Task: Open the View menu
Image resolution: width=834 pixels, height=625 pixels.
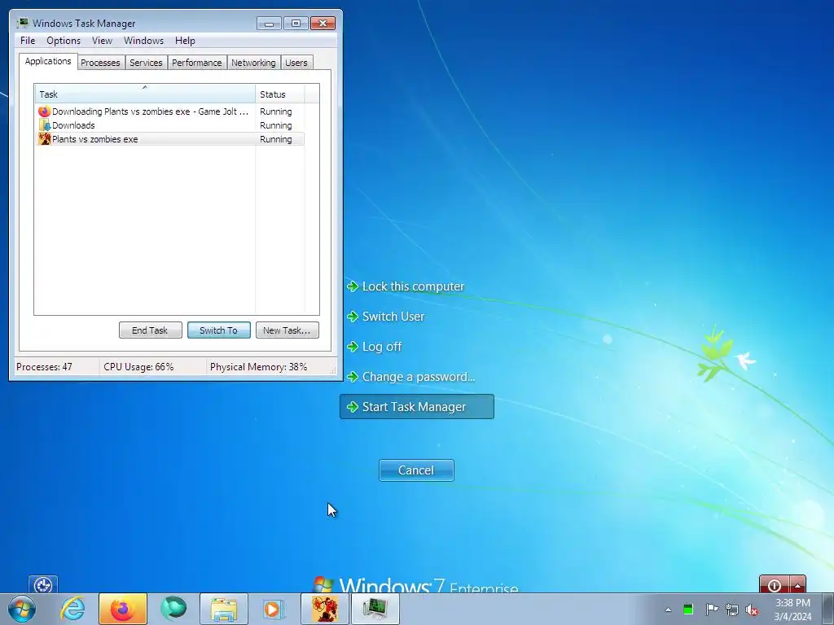Action: tap(102, 41)
